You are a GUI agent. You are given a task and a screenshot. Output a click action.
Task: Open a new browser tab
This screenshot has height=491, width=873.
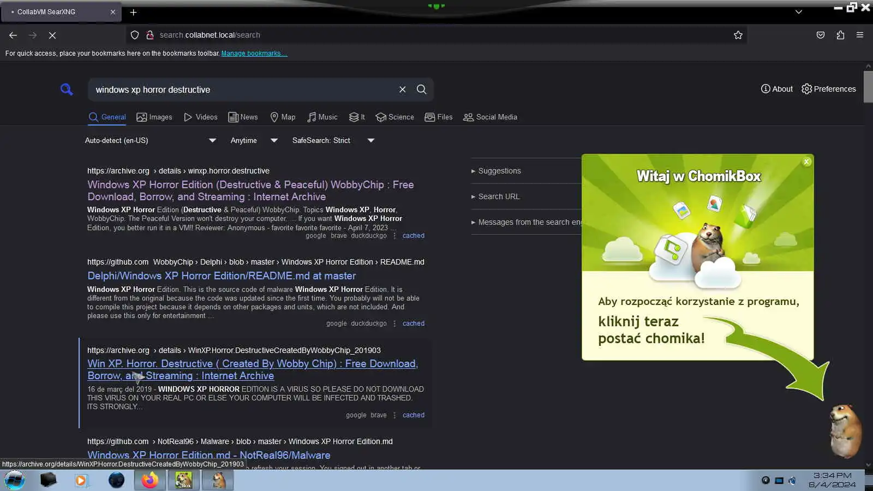point(133,12)
